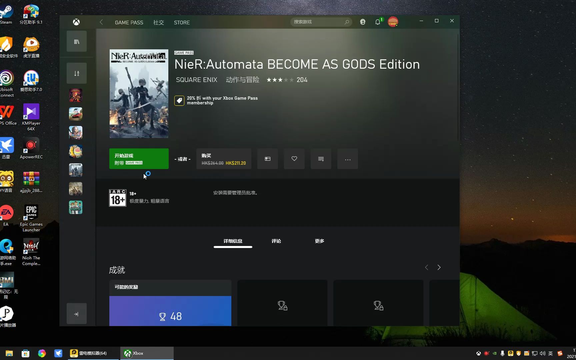The height and width of the screenshot is (360, 576).
Task: Open Microsoft Store from the taskbar
Action: tap(25, 353)
